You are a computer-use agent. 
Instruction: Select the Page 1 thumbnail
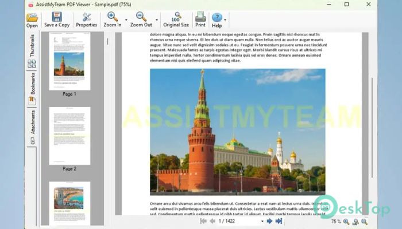pyautogui.click(x=69, y=62)
